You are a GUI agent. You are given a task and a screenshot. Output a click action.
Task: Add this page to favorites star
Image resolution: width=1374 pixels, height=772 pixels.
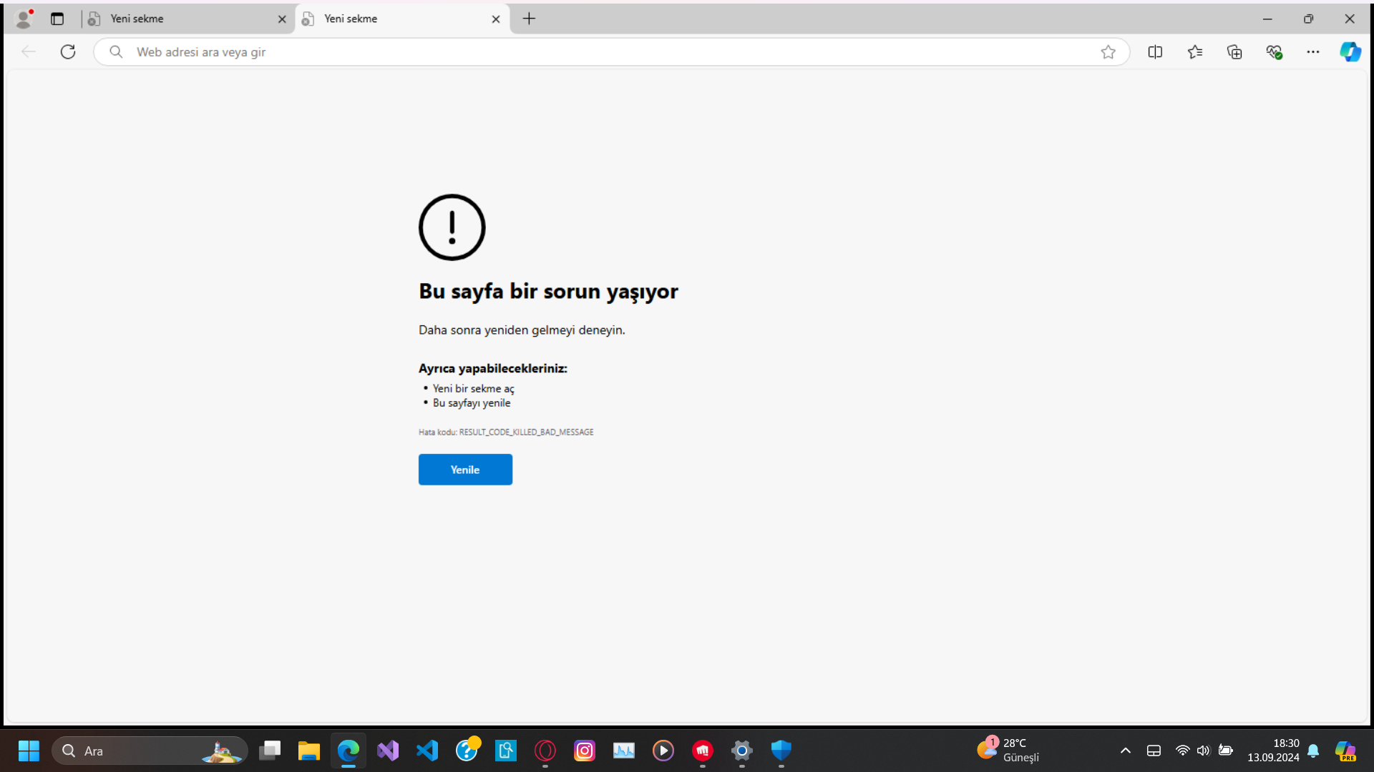1108,51
